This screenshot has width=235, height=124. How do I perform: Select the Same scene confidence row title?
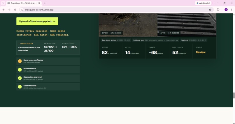33,60
